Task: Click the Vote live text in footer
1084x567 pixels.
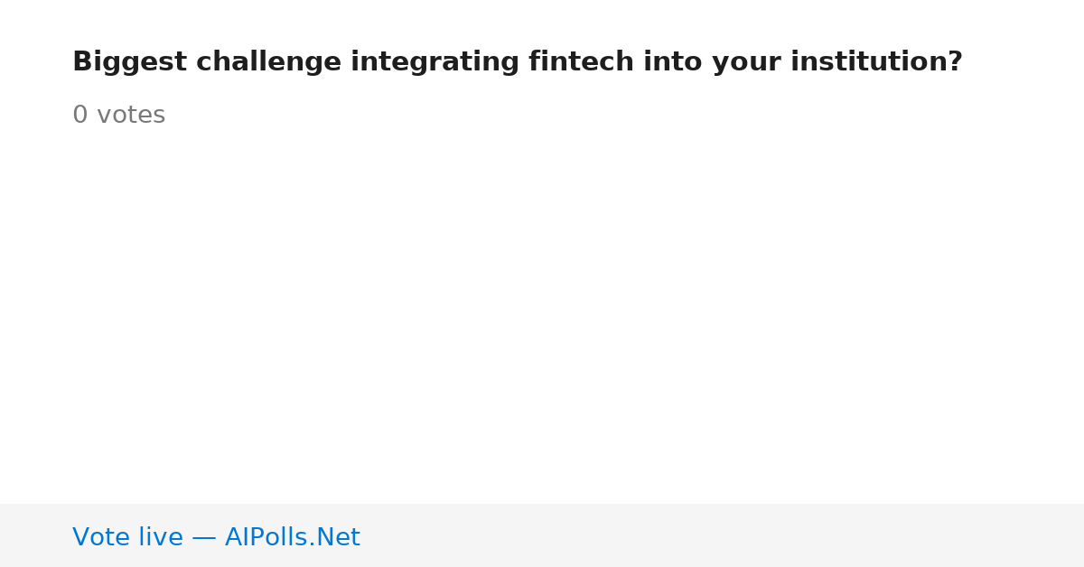Action: point(127,537)
